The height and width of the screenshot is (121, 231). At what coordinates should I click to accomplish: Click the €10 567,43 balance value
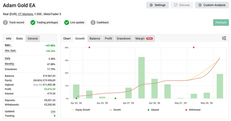49,76
